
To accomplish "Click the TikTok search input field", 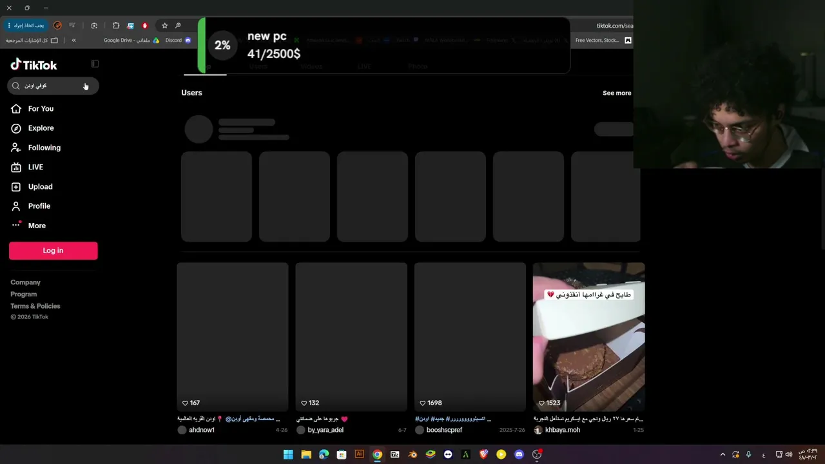I will (53, 86).
